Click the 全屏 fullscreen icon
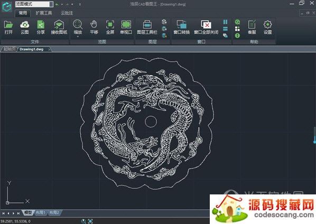Image resolution: width=316 pixels, height=224 pixels. coord(110,25)
